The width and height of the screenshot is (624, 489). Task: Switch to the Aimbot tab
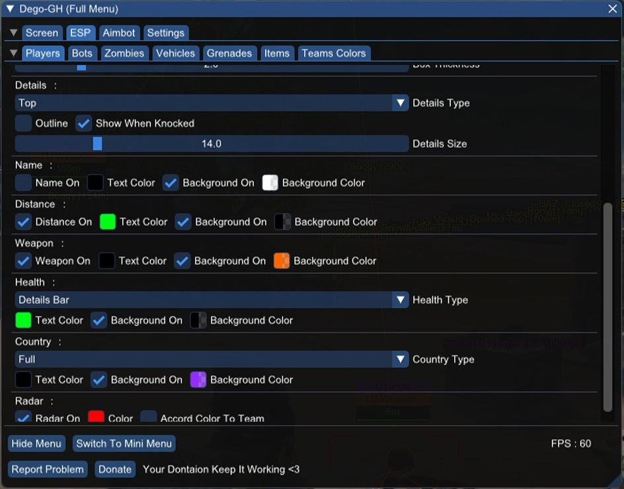pos(119,33)
